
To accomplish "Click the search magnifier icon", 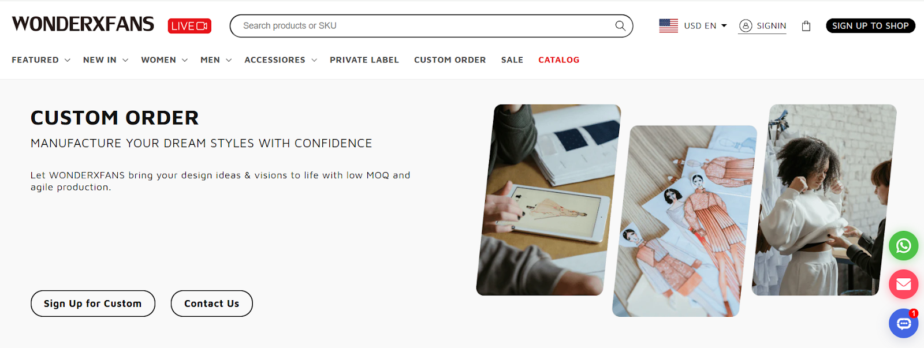I will [x=620, y=25].
